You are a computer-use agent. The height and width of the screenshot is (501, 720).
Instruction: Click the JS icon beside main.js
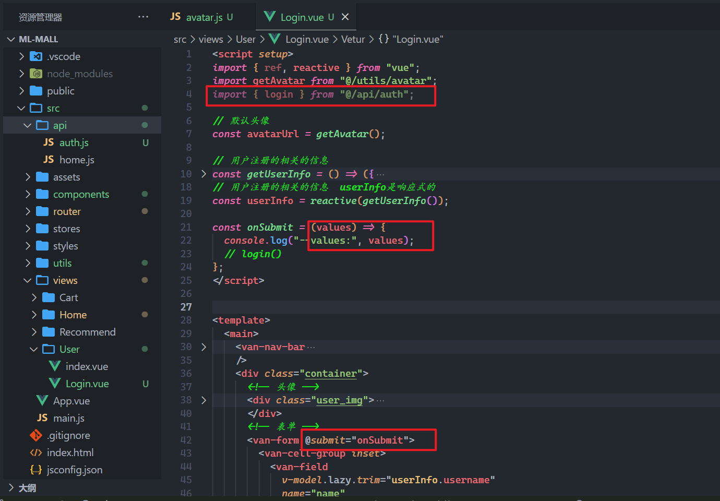[42, 418]
